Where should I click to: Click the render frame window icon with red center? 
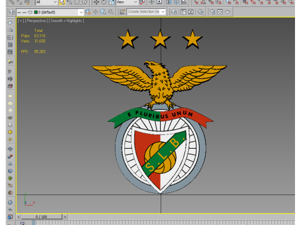(11, 37)
